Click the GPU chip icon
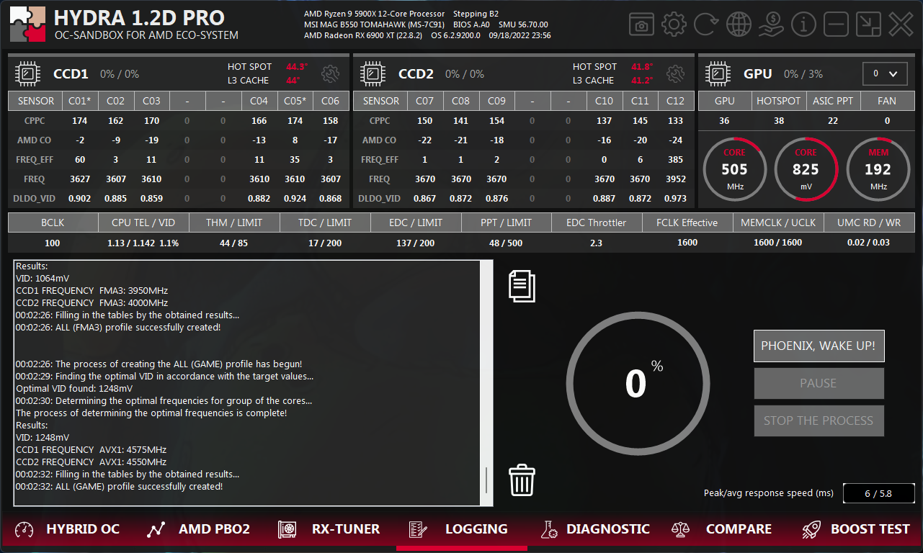The height and width of the screenshot is (553, 923). (x=718, y=73)
